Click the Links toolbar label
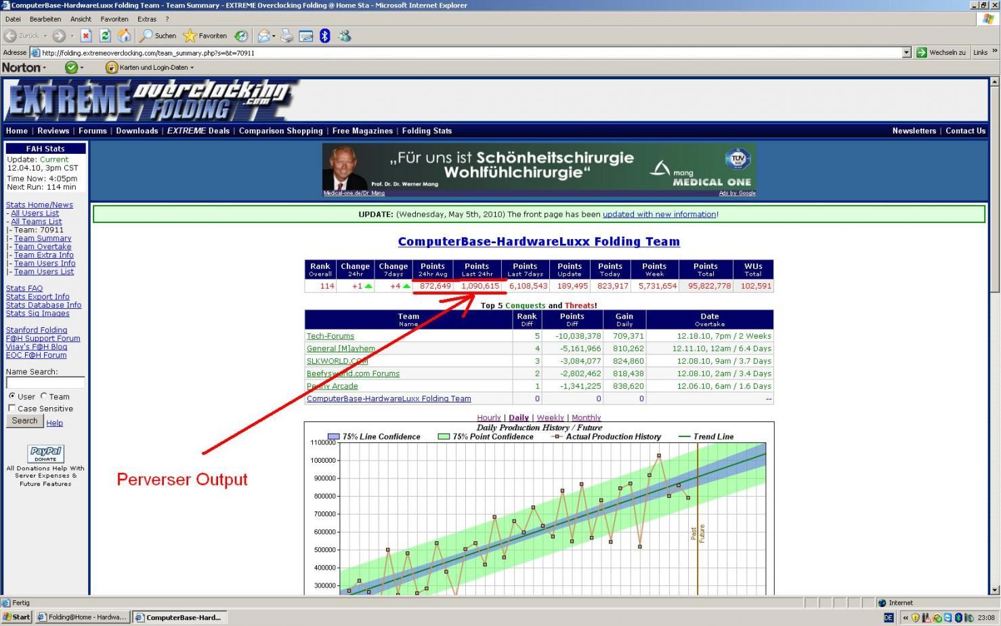Screen dimensions: 1001x626 click(x=980, y=52)
